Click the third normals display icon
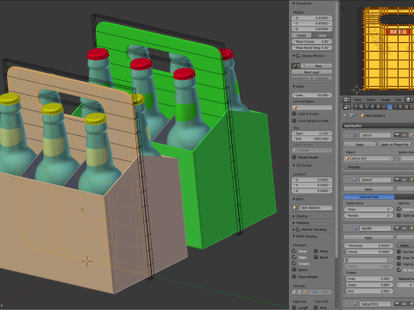This screenshot has height=310, width=414. pyautogui.click(x=305, y=292)
